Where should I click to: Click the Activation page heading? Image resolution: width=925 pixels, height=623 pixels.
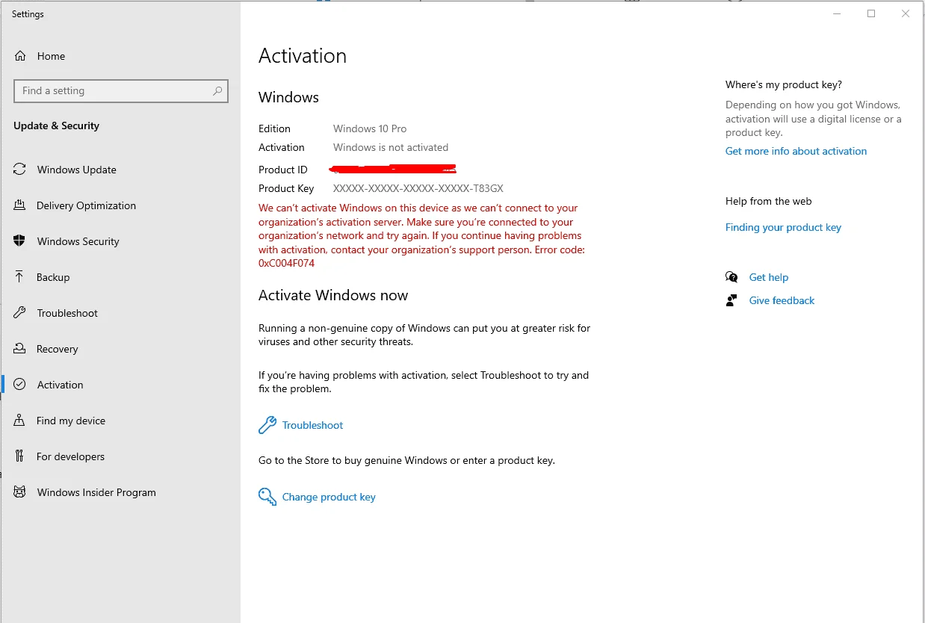[303, 56]
